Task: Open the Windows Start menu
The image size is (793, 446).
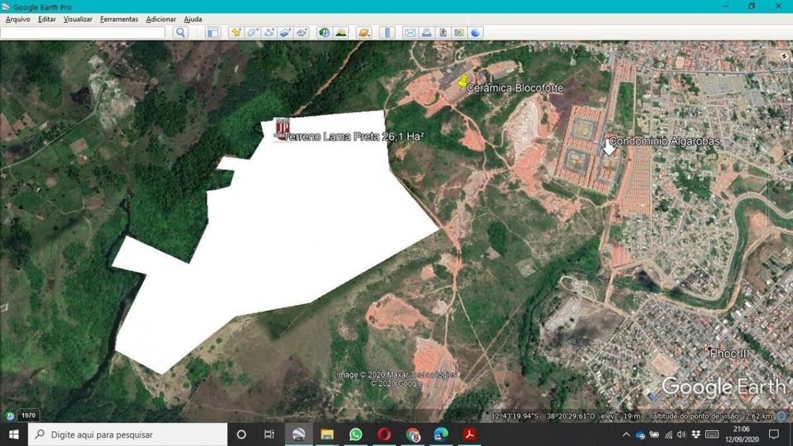Action: (x=14, y=434)
